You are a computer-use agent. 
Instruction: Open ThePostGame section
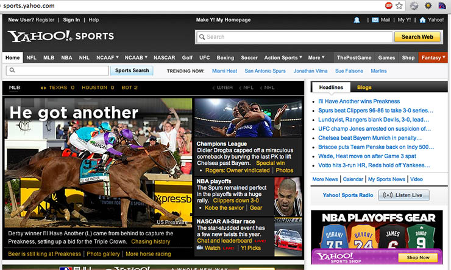(354, 57)
